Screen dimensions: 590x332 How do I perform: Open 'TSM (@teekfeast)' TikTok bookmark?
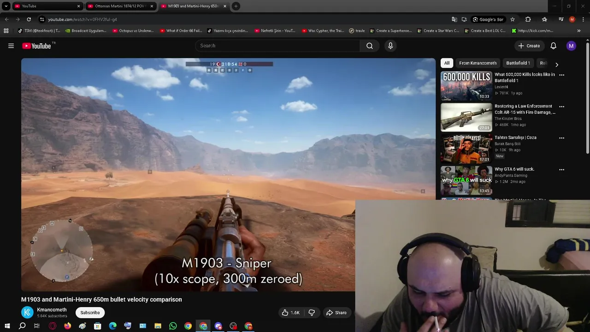pos(39,31)
